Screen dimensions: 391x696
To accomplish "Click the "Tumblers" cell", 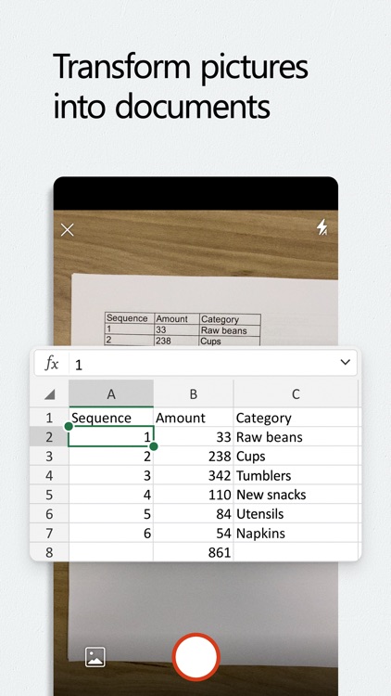I will point(296,475).
